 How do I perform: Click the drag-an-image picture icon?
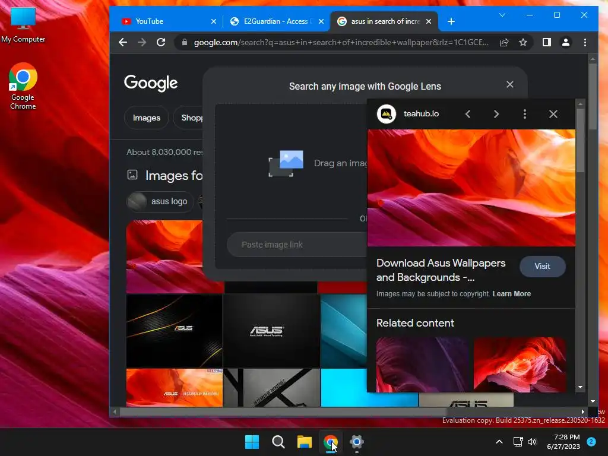coord(286,163)
